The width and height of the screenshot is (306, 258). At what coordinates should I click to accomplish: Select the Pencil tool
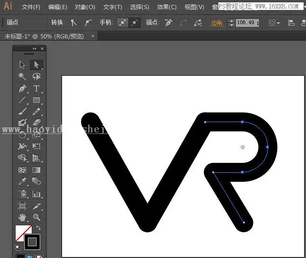(36, 111)
